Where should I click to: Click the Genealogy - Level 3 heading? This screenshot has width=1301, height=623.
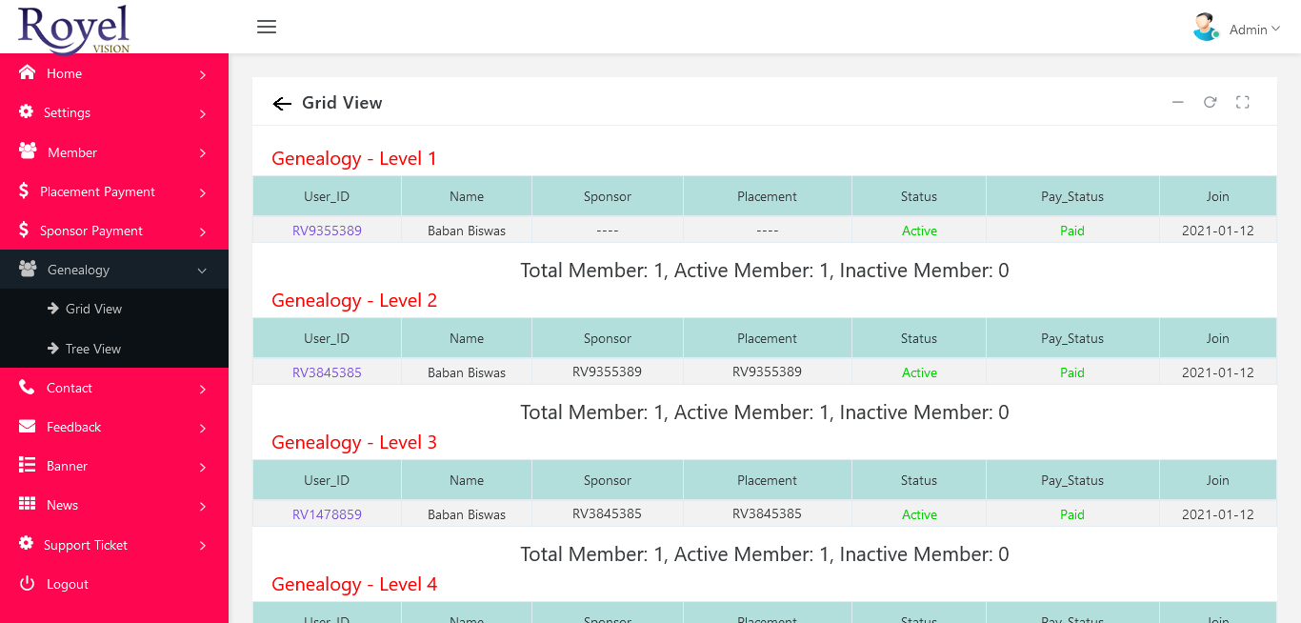pyautogui.click(x=354, y=442)
